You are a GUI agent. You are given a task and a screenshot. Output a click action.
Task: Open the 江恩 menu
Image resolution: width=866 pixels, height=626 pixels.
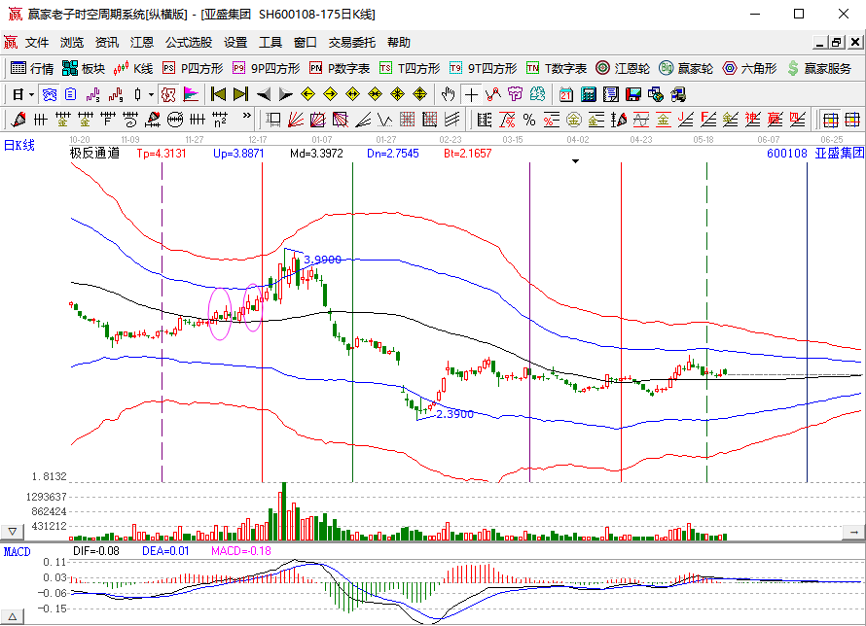click(x=142, y=43)
